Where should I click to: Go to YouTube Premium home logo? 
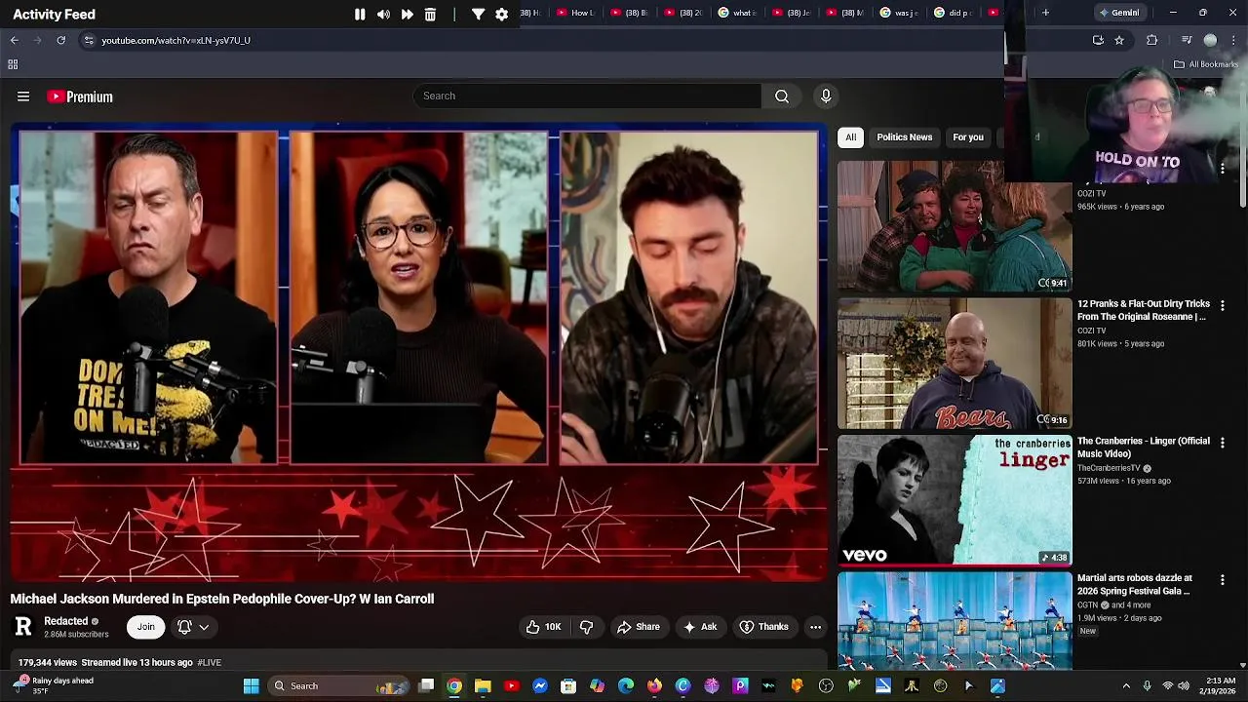click(x=80, y=97)
